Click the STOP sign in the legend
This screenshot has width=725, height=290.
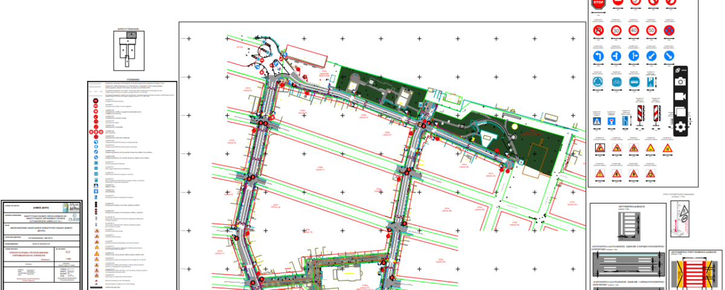(x=598, y=4)
